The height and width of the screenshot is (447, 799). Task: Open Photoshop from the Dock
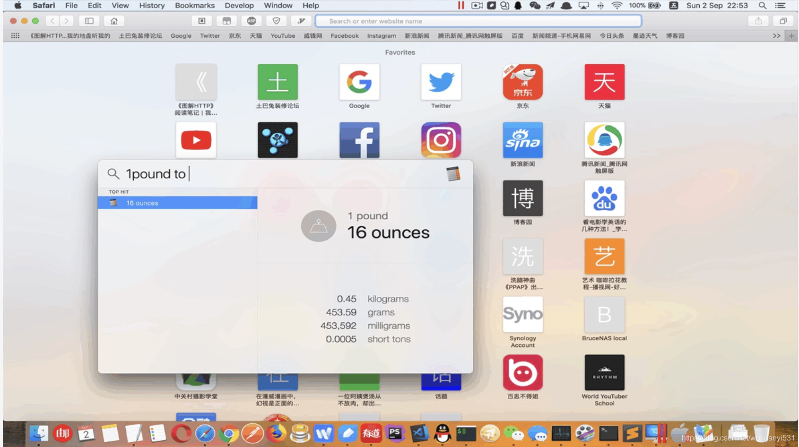click(395, 433)
